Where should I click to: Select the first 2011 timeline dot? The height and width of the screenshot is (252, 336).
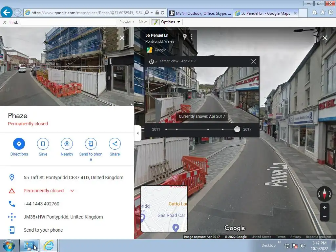[166, 129]
